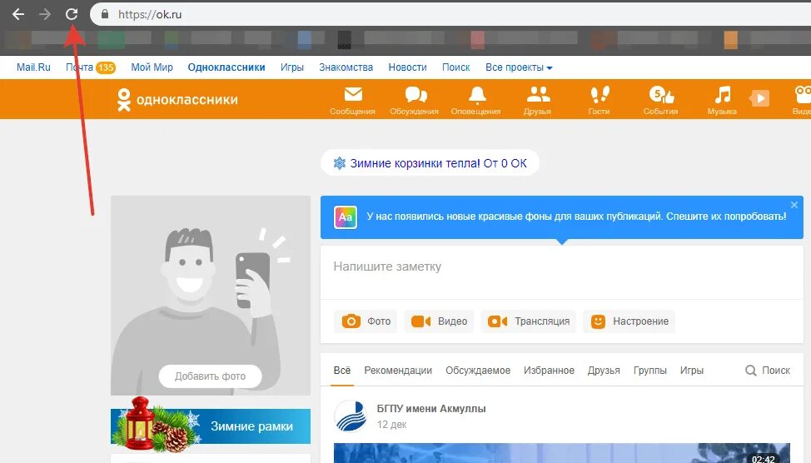Click the feed Поиск magnifier icon
The image size is (811, 463).
[x=750, y=371]
